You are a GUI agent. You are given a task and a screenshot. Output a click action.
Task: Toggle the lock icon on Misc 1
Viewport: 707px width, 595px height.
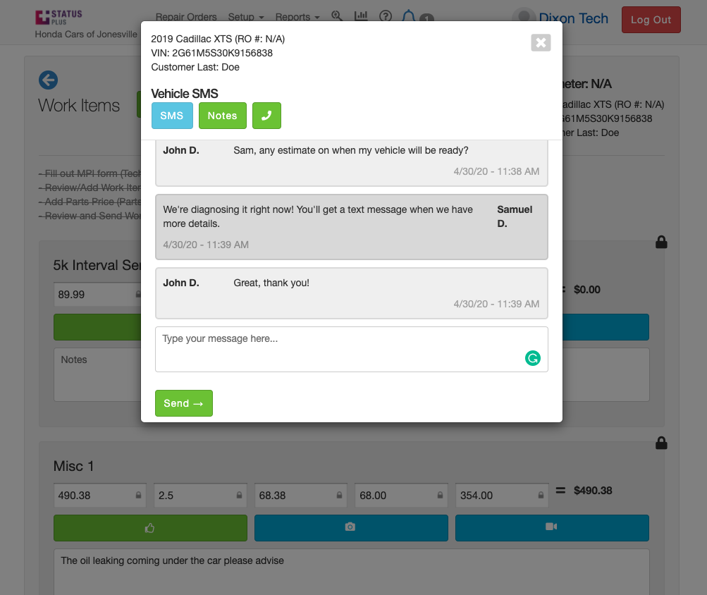[661, 443]
